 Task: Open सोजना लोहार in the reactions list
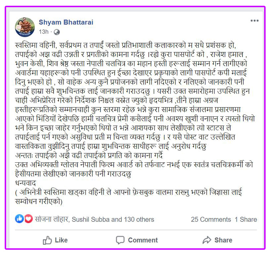(x=52, y=219)
